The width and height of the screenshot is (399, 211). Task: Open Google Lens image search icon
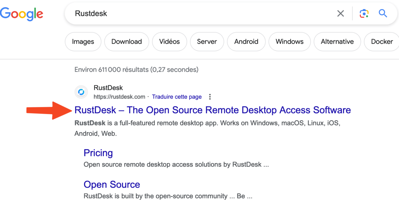[364, 14]
